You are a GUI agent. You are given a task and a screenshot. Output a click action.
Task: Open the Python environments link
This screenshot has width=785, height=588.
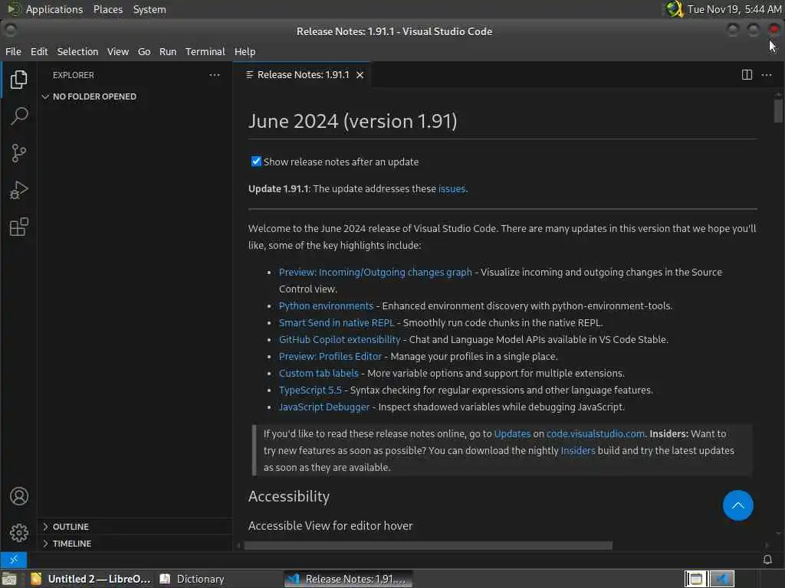click(x=326, y=305)
